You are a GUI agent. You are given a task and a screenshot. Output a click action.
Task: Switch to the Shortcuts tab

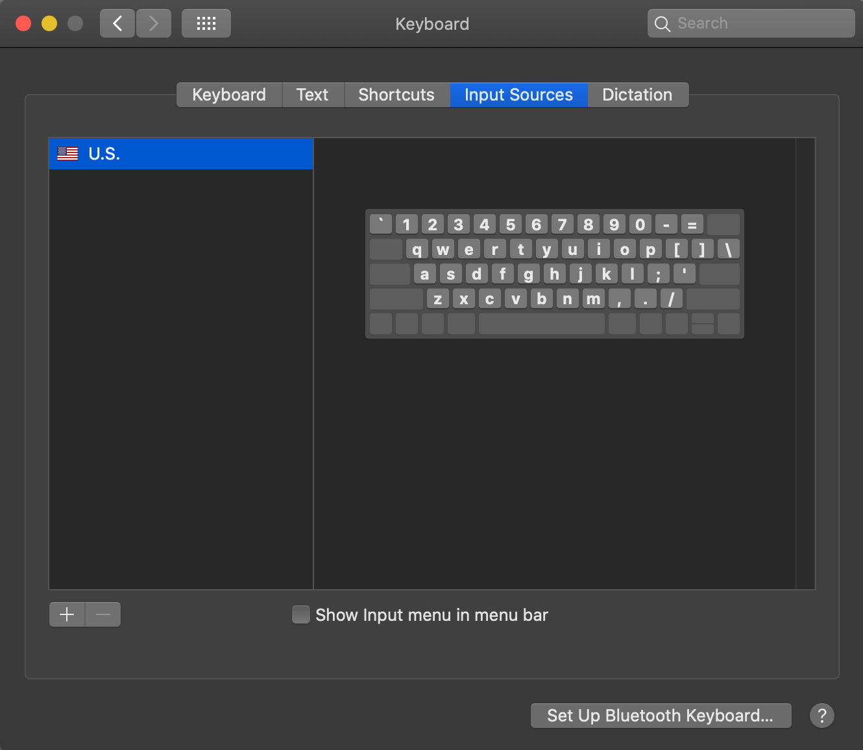point(396,95)
